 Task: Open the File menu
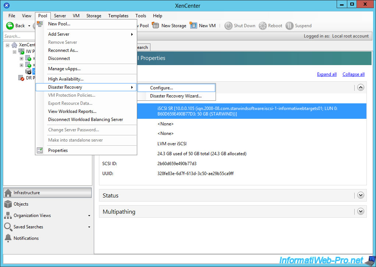12,15
